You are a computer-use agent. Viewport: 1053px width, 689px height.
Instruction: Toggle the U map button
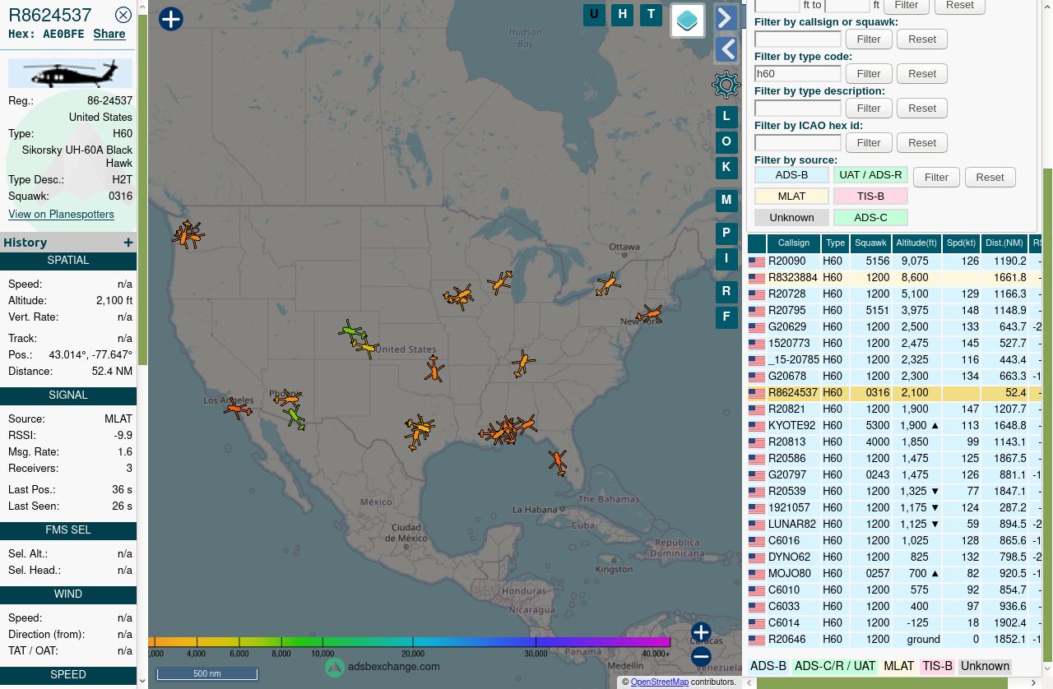tap(594, 15)
